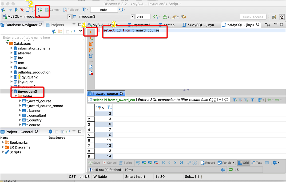Viewport: 286px width, 182px height.
Task: Expand the information_schema database
Action: [x=11, y=48]
